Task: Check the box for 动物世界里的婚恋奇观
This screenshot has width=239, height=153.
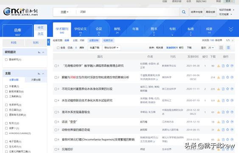Action: tap(56, 130)
